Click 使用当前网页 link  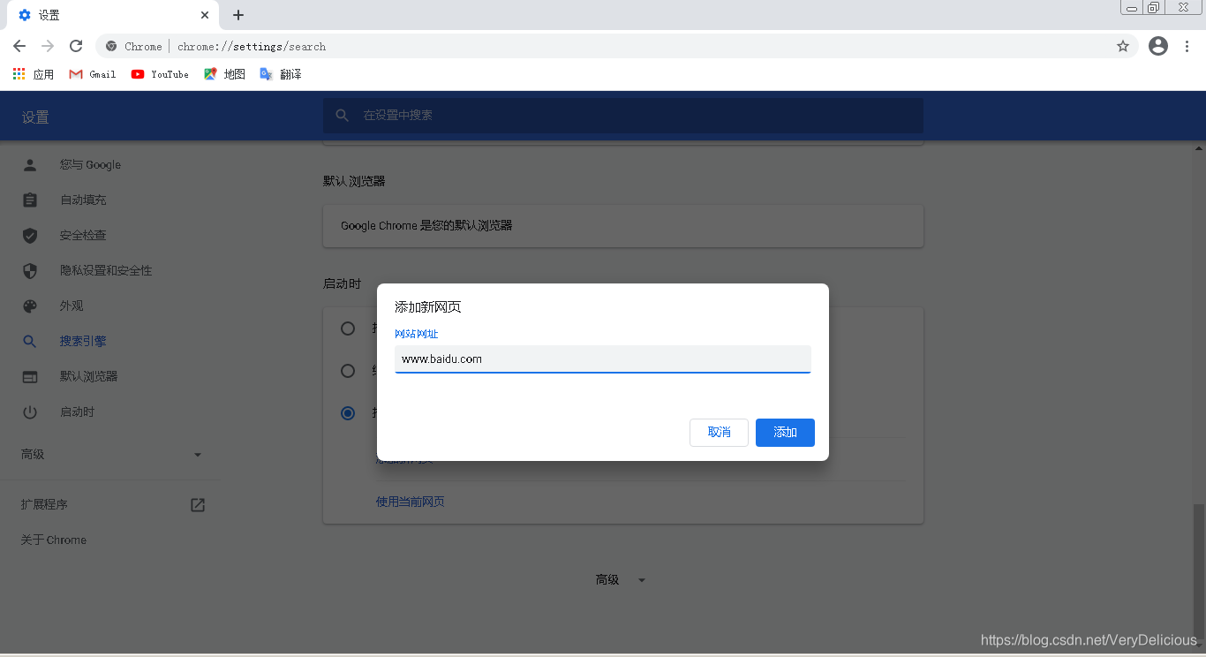(411, 502)
